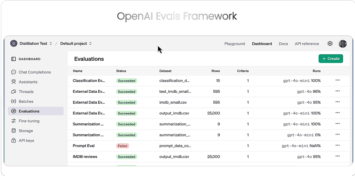Screen dimensions: 355x176
Task: Click the Threads chat icon
Action: tap(14, 91)
